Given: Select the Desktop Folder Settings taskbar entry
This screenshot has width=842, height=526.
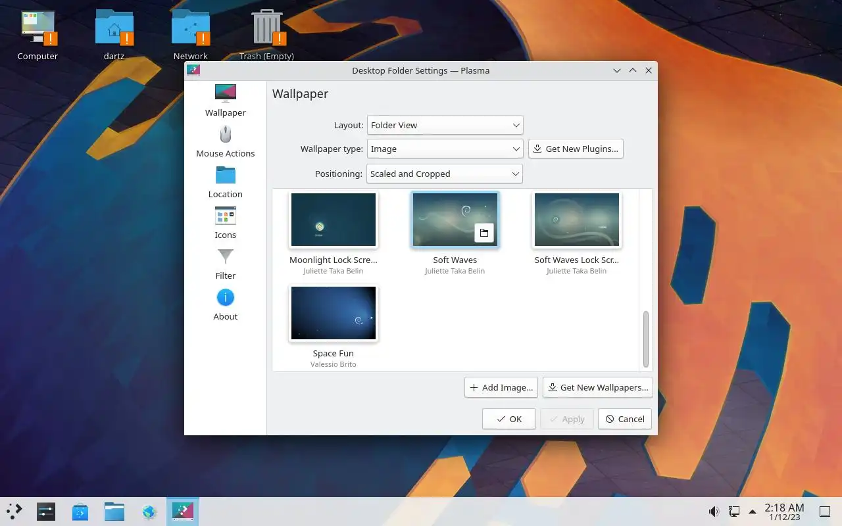Looking at the screenshot, I should pos(183,512).
